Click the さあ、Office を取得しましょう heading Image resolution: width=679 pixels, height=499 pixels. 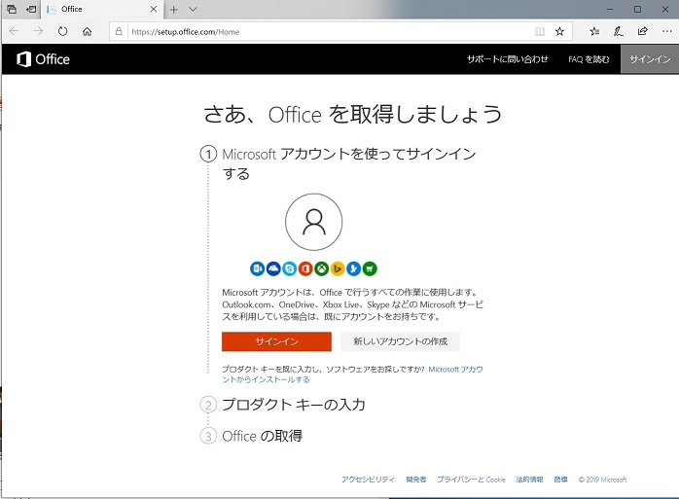click(x=352, y=115)
